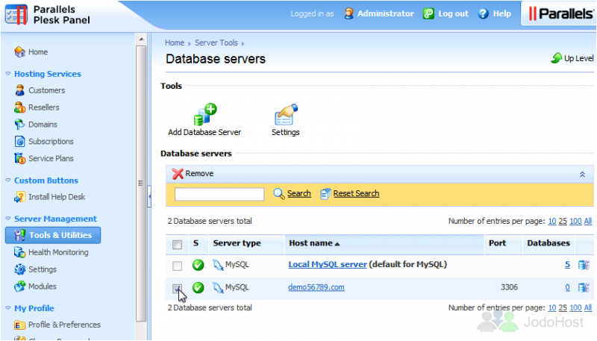Image resolution: width=597 pixels, height=341 pixels.
Task: Click the sidebar vertical scrollbar thumb
Action: click(141, 184)
